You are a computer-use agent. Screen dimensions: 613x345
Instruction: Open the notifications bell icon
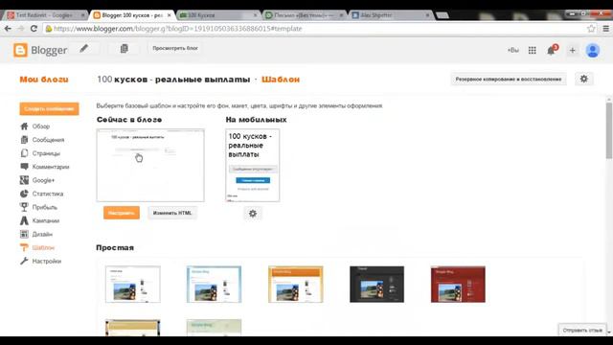click(552, 50)
